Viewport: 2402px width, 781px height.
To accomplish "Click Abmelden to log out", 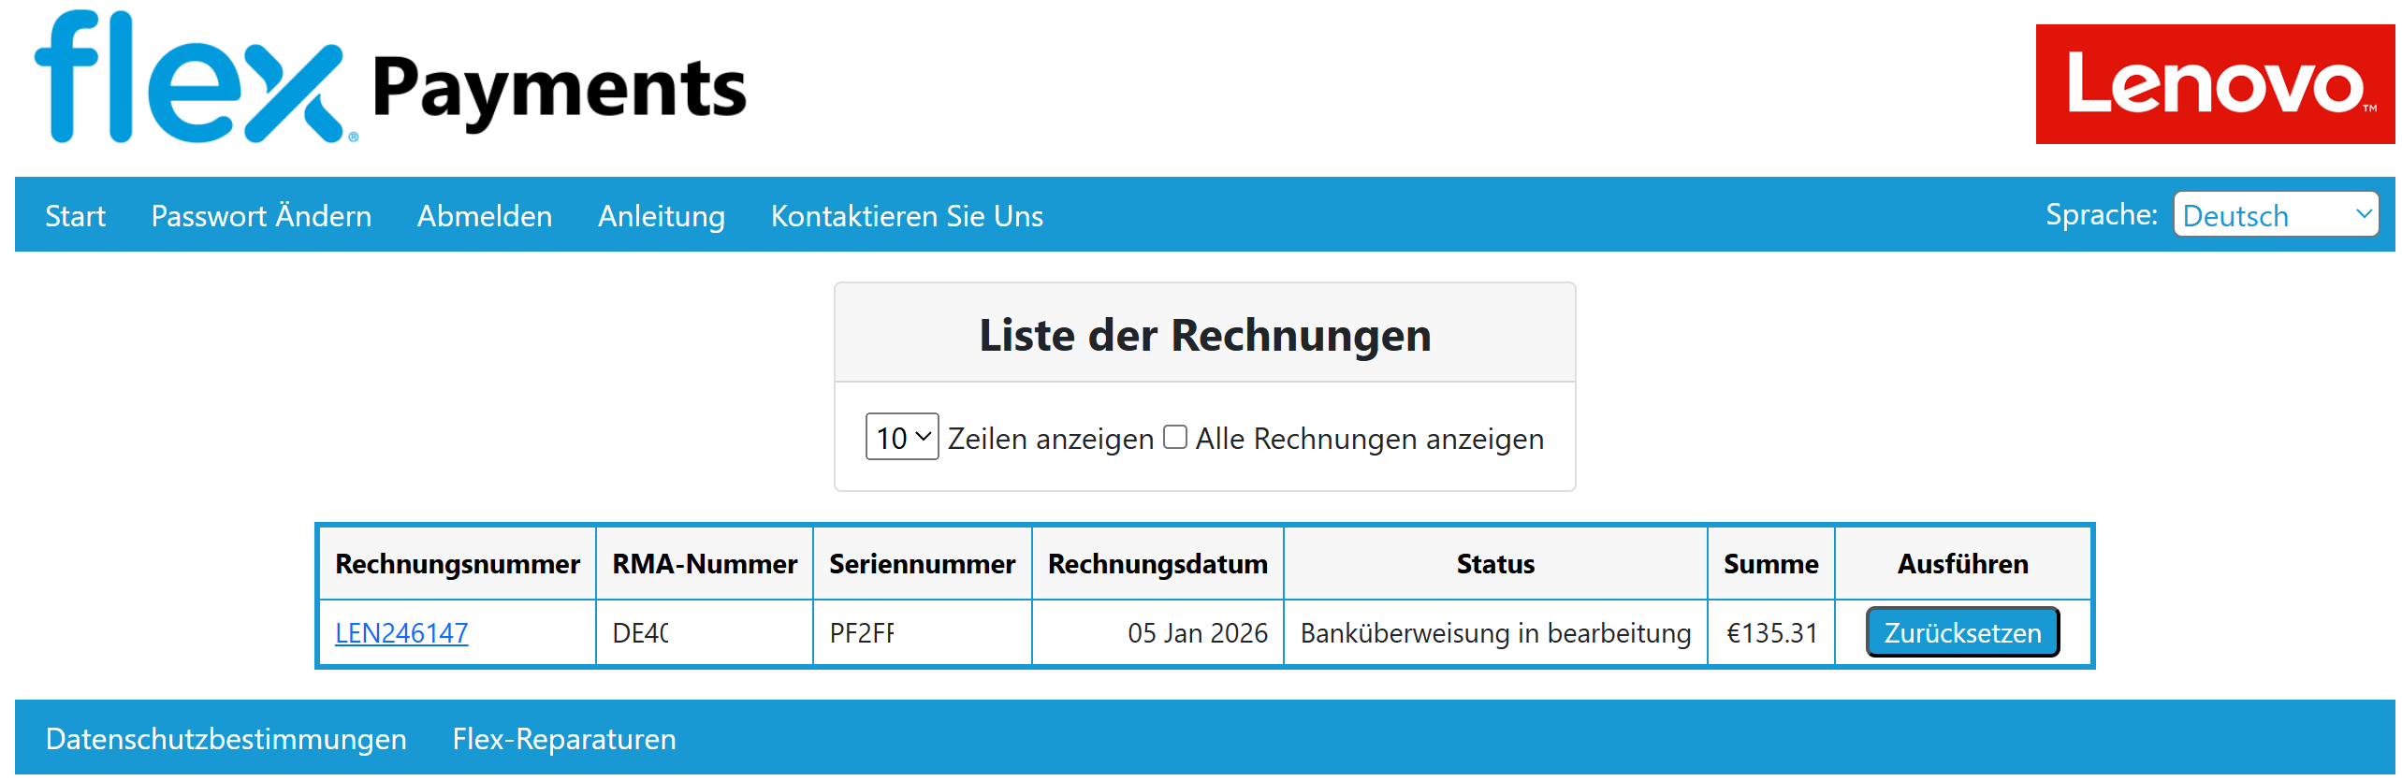I will [x=484, y=216].
